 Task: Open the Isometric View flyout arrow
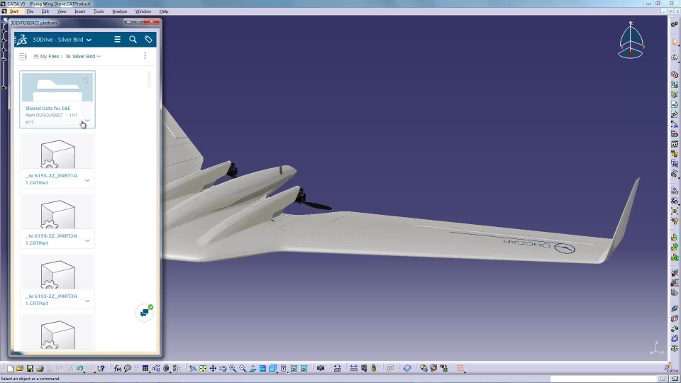[x=277, y=372]
